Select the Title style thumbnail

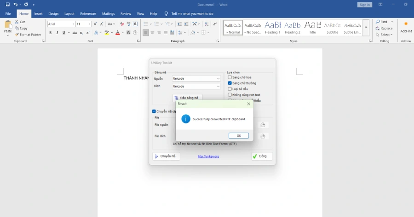(313, 28)
